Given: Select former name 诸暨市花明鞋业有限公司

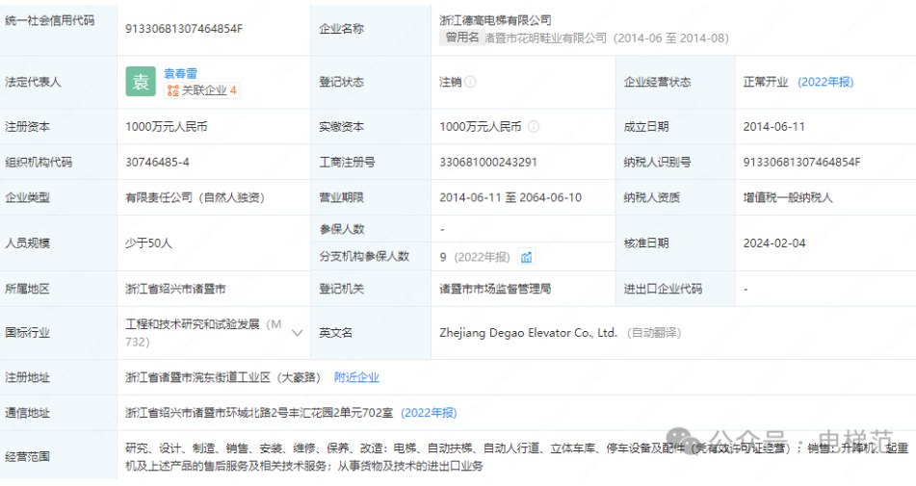Looking at the screenshot, I should pyautogui.click(x=546, y=38).
